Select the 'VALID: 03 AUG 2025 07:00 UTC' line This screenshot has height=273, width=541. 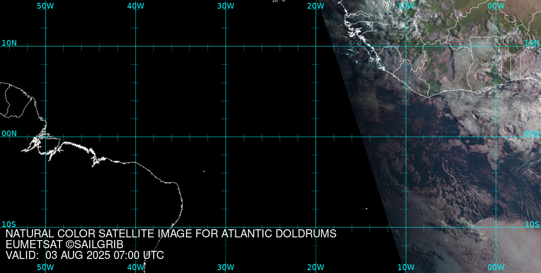[85, 255]
